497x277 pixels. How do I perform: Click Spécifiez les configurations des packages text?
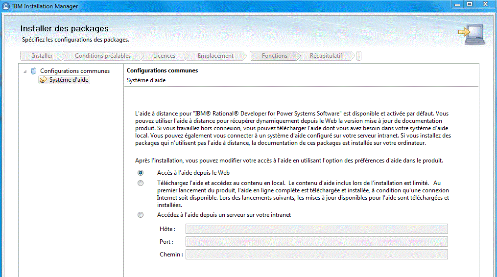coord(75,40)
